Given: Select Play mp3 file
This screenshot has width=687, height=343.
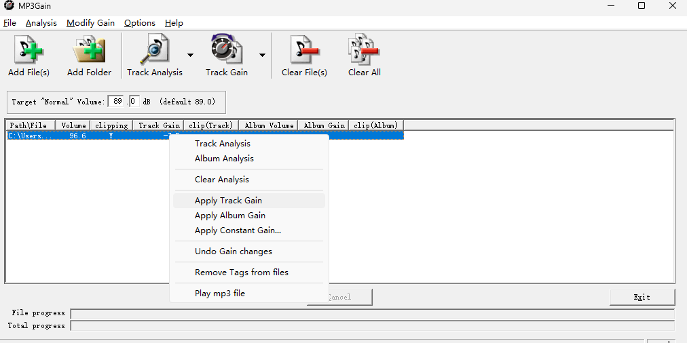Looking at the screenshot, I should click(249, 293).
